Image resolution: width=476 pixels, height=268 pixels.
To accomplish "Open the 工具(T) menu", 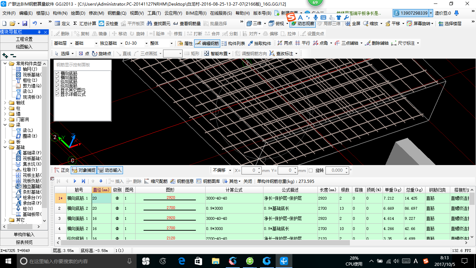I will [x=154, y=13].
